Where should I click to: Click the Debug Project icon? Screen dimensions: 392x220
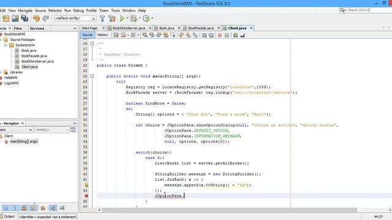pyautogui.click(x=134, y=18)
